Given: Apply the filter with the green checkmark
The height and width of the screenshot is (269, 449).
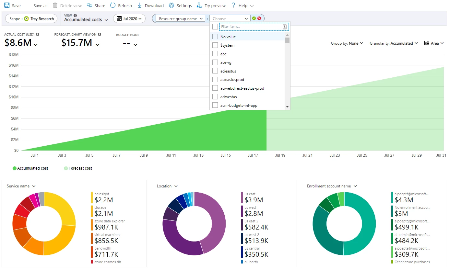Looking at the screenshot, I should point(254,18).
